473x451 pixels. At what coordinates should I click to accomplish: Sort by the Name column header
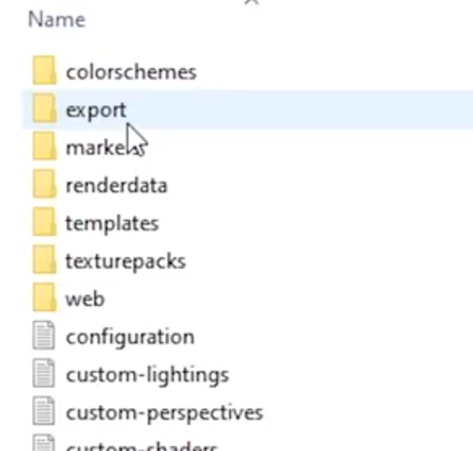coord(57,20)
